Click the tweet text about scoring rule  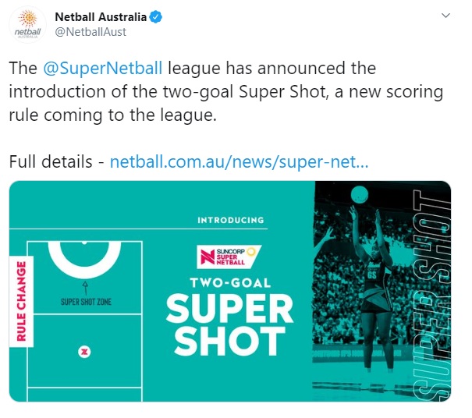click(226, 92)
